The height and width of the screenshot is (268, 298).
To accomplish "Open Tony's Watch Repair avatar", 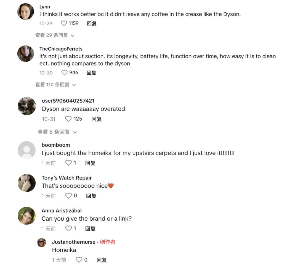I will click(26, 183).
